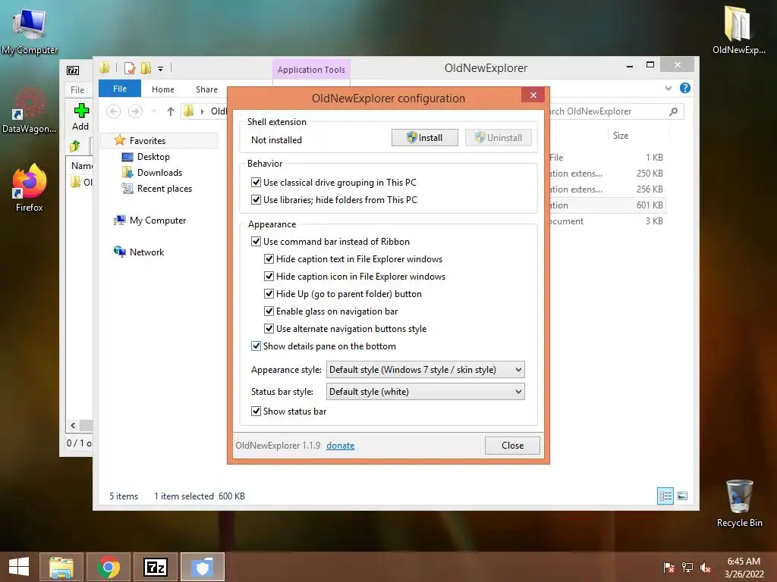Select the Application Tools contextual tab
This screenshot has width=777, height=582.
(x=311, y=70)
